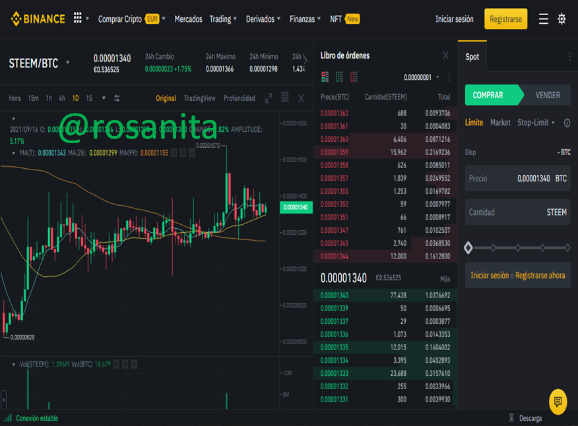Expand the apps grid dropdown arrow
Viewport: 578px width, 426px height.
click(87, 18)
